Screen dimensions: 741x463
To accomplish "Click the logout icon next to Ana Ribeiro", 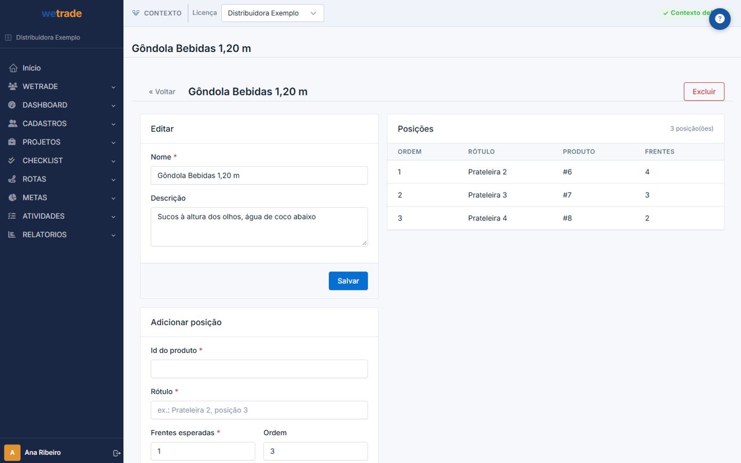I will click(x=116, y=453).
